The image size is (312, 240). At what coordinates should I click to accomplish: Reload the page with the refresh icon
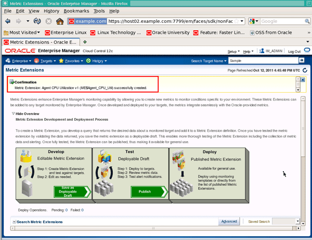(x=37, y=21)
